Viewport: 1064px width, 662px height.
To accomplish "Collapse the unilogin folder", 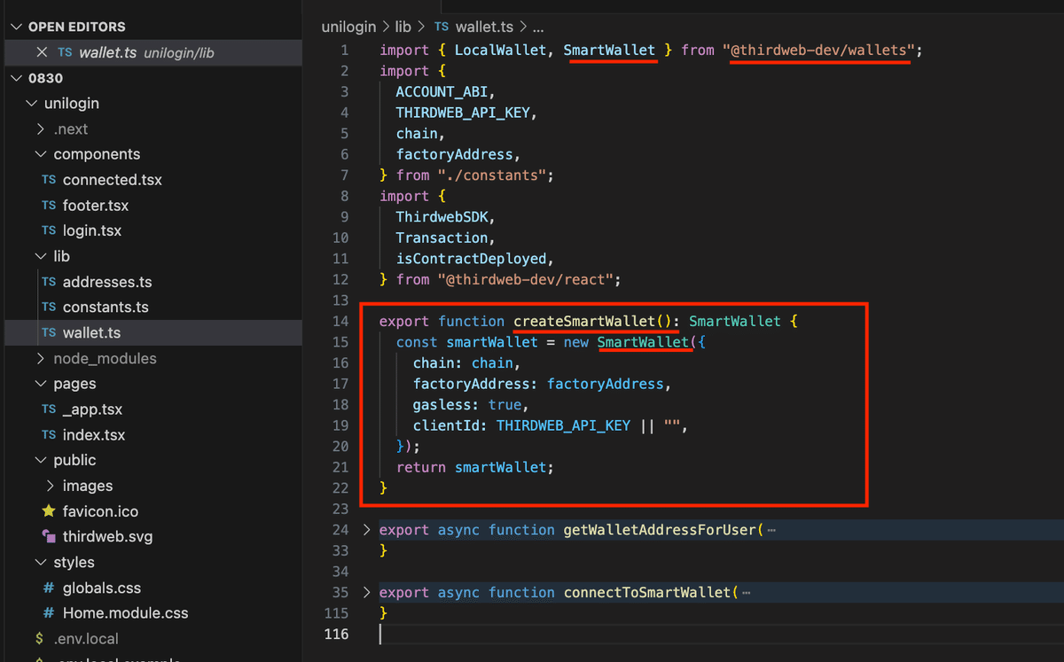I will [x=33, y=104].
